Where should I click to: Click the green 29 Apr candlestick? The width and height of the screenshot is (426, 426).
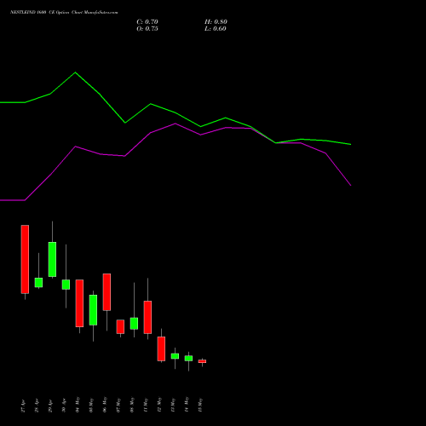click(52, 259)
